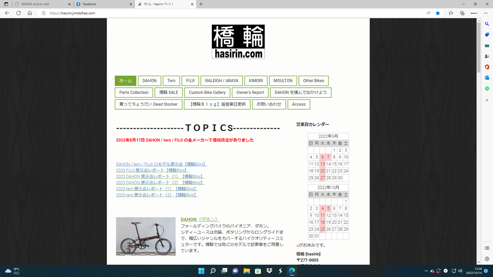This screenshot has height=277, width=493.
Task: Click the address bar URL field
Action: pyautogui.click(x=231, y=13)
